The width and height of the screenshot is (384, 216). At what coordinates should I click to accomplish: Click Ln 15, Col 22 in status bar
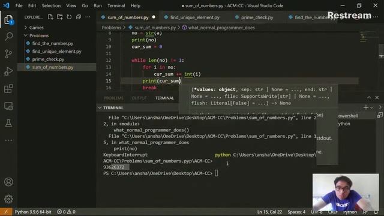coord(269,212)
